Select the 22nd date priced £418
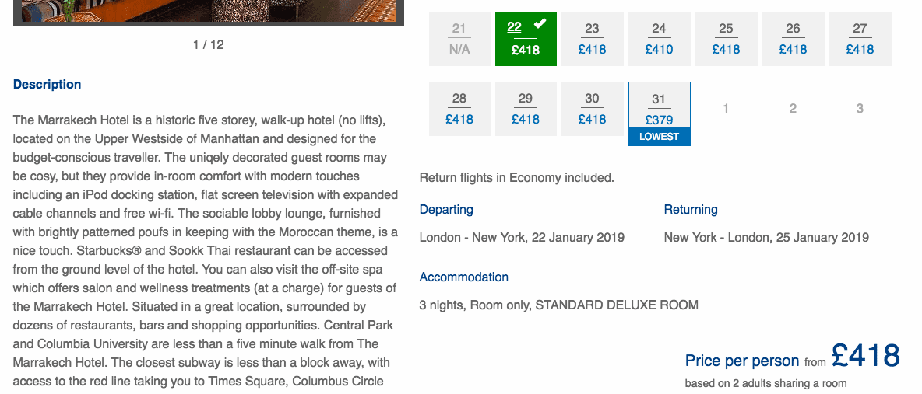This screenshot has width=922, height=394. tap(526, 39)
